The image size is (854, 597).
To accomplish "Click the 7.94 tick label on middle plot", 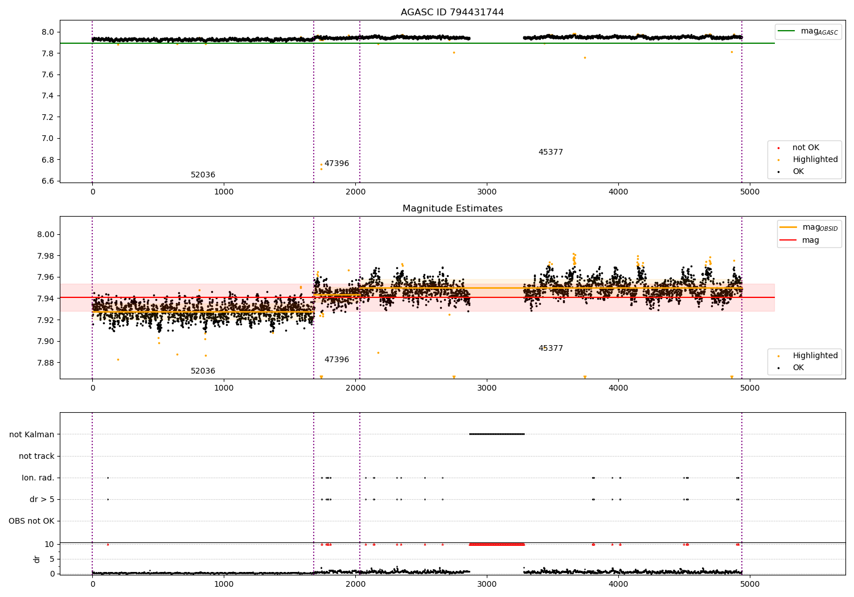I will pos(46,298).
